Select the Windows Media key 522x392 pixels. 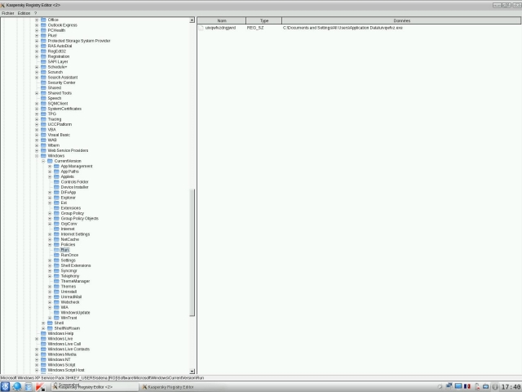pyautogui.click(x=62, y=354)
